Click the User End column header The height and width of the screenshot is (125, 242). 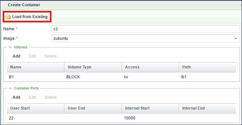[x=93, y=108]
